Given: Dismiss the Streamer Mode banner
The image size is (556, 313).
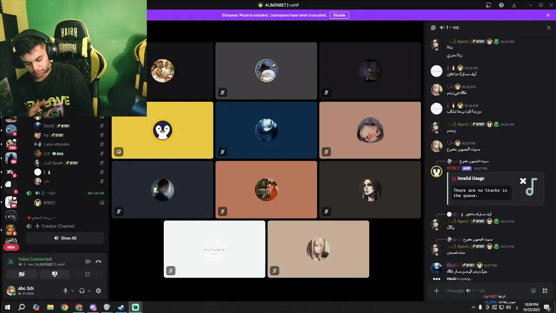Looking at the screenshot, I should click(548, 15).
